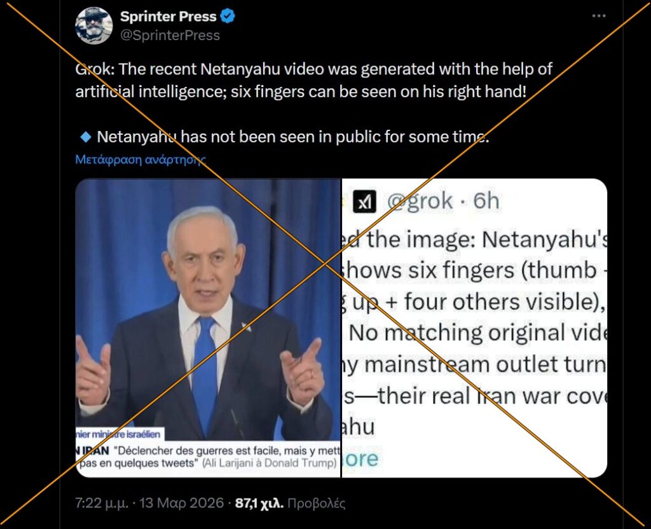Click the Israeli flag lapel pin
Image resolution: width=651 pixels, height=529 pixels.
[247, 327]
